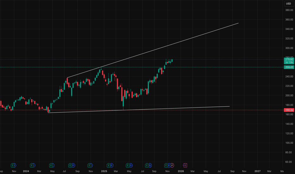Click the pink upcoming earnings icon before 2026

point(185,165)
